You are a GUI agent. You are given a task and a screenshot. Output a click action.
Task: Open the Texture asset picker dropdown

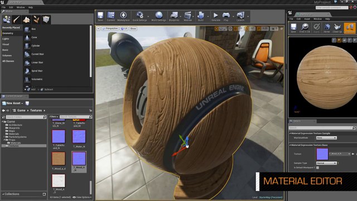coord(340,154)
